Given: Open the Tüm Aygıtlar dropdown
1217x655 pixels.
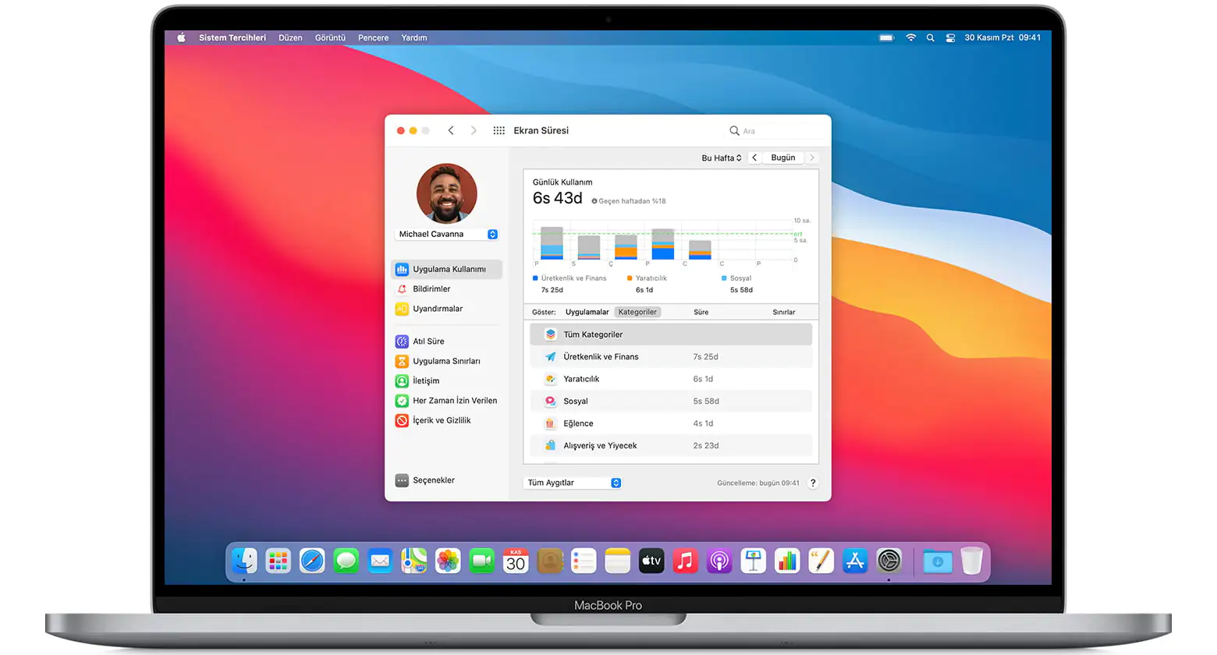Looking at the screenshot, I should (573, 482).
